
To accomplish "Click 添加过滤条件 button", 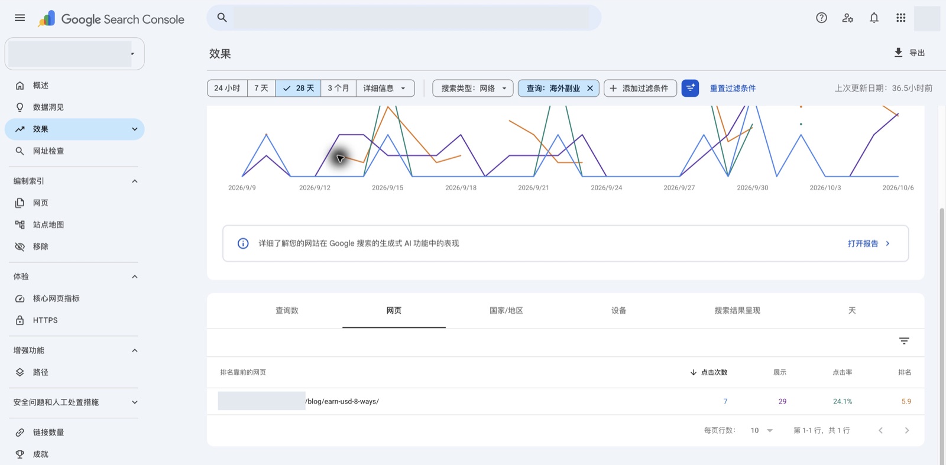I will tap(640, 88).
